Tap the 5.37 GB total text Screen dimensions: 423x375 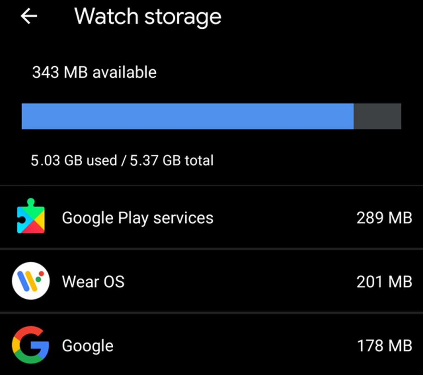pos(172,160)
